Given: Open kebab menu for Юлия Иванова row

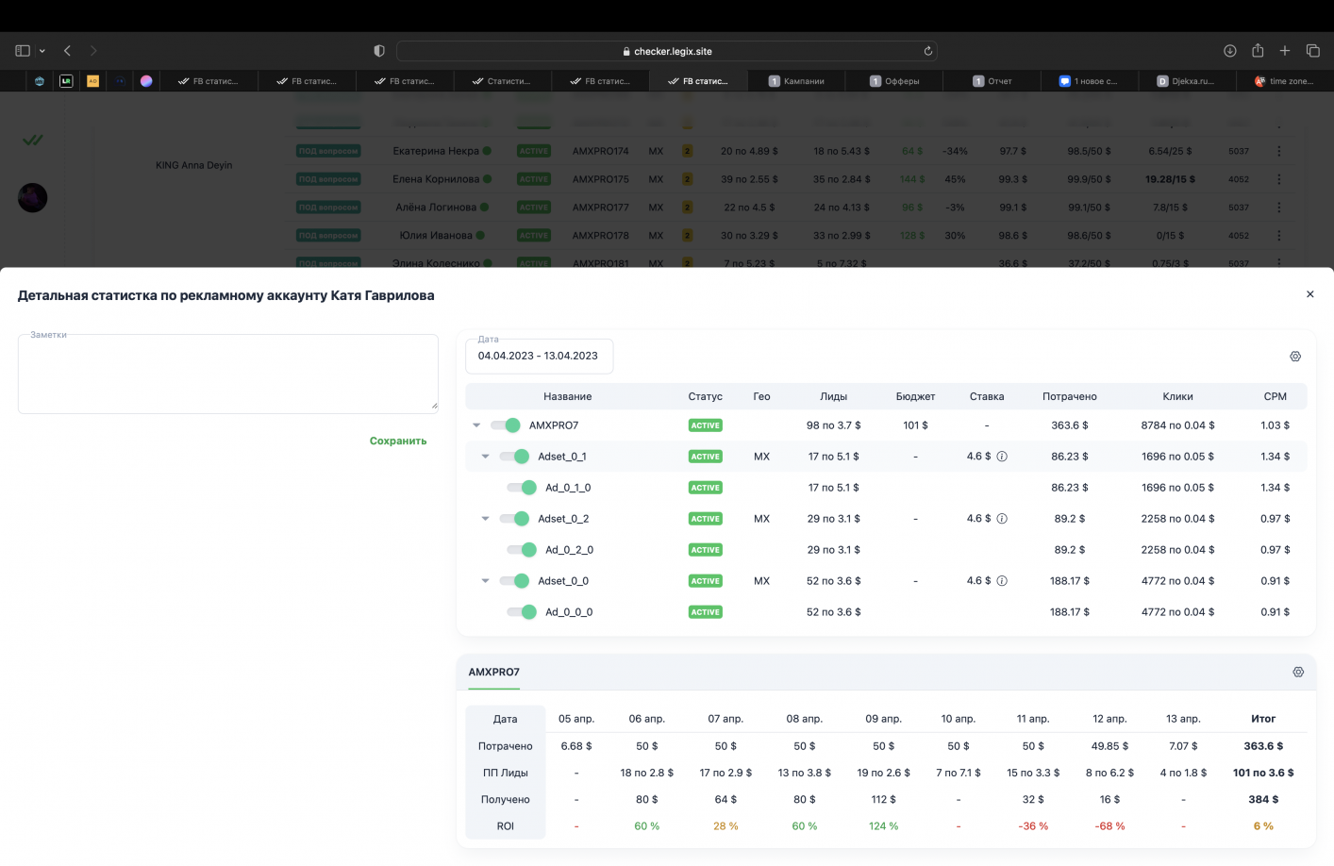Looking at the screenshot, I should 1279,236.
